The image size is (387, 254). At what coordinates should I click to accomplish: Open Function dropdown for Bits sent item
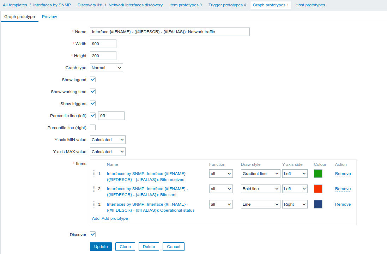point(221,189)
